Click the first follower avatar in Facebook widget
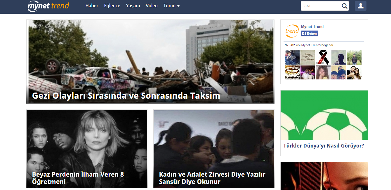391x190 pixels. pyautogui.click(x=292, y=57)
